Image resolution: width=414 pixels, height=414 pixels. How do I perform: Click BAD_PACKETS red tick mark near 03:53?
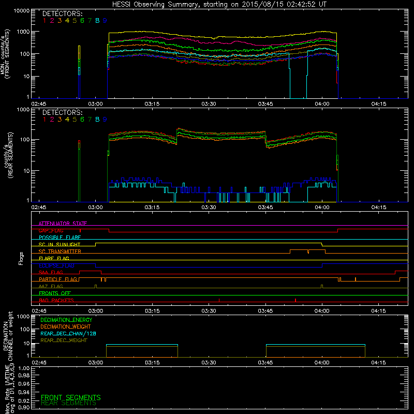[x=295, y=300]
